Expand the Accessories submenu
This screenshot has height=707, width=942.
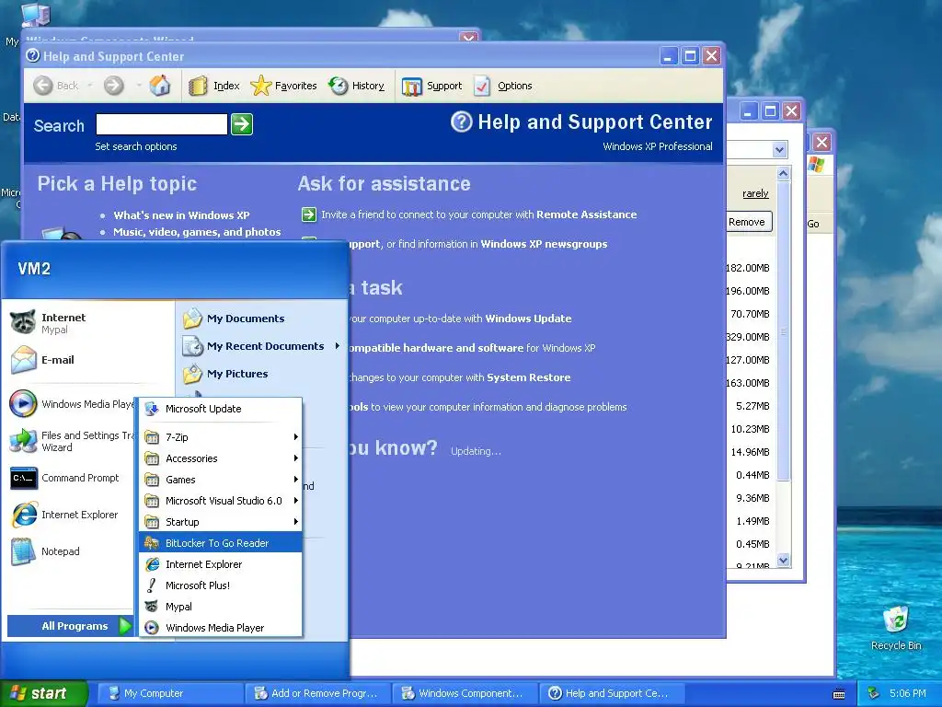pos(221,458)
